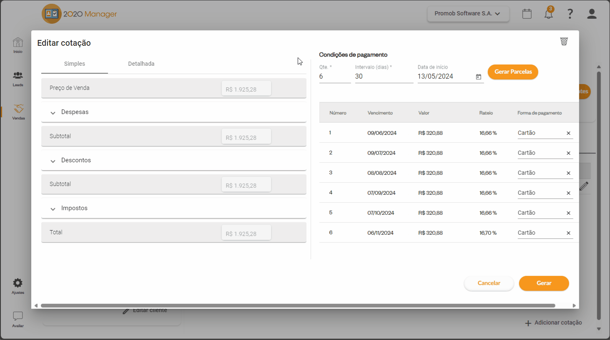
Task: Open the user profile icon
Action: pyautogui.click(x=592, y=14)
